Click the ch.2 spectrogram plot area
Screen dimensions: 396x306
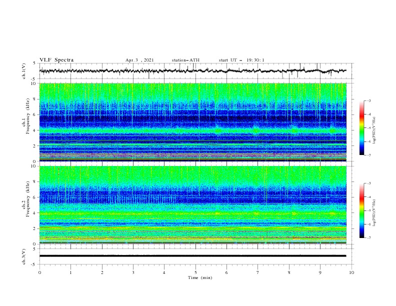[193, 205]
